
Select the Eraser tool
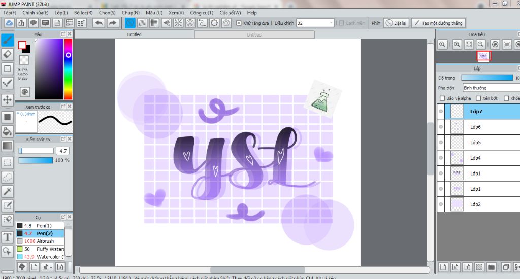coord(7,54)
